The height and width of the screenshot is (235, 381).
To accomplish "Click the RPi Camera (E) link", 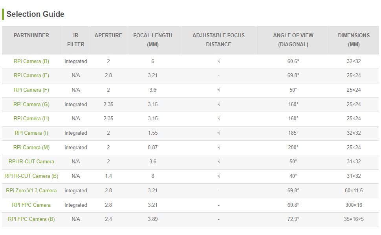I will pyautogui.click(x=31, y=75).
